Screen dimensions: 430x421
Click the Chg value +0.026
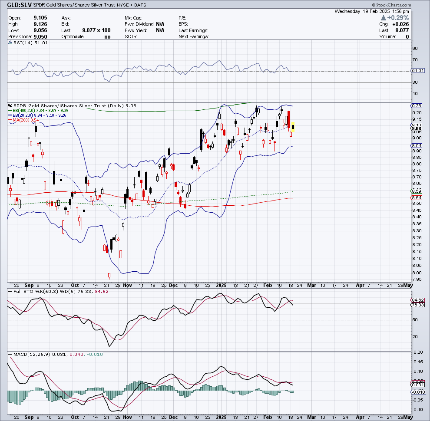[x=400, y=24]
